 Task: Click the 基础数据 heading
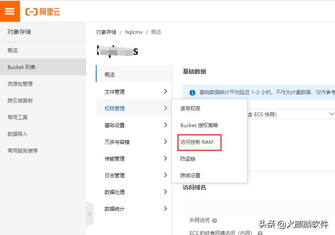(194, 72)
